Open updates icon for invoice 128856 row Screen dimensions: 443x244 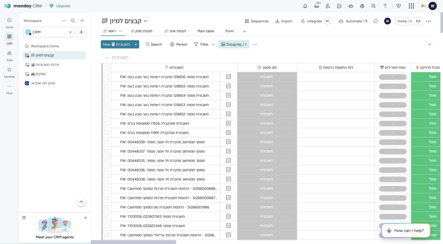[228, 77]
